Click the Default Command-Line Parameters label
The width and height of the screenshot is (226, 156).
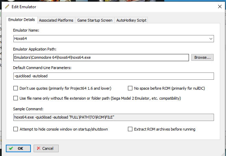click(x=42, y=68)
